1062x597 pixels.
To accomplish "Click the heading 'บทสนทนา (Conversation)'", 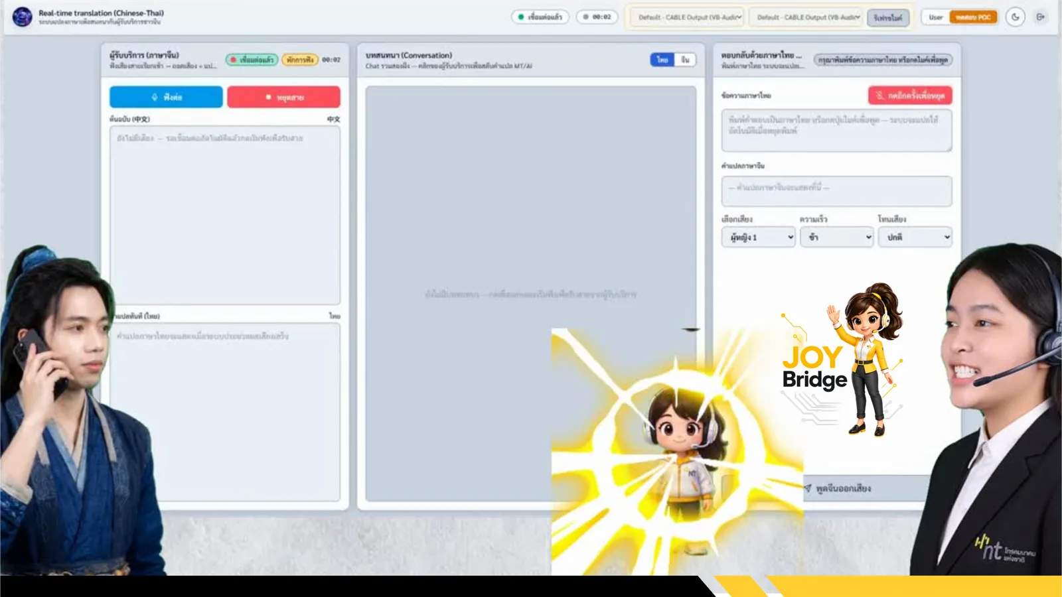I will tap(409, 55).
